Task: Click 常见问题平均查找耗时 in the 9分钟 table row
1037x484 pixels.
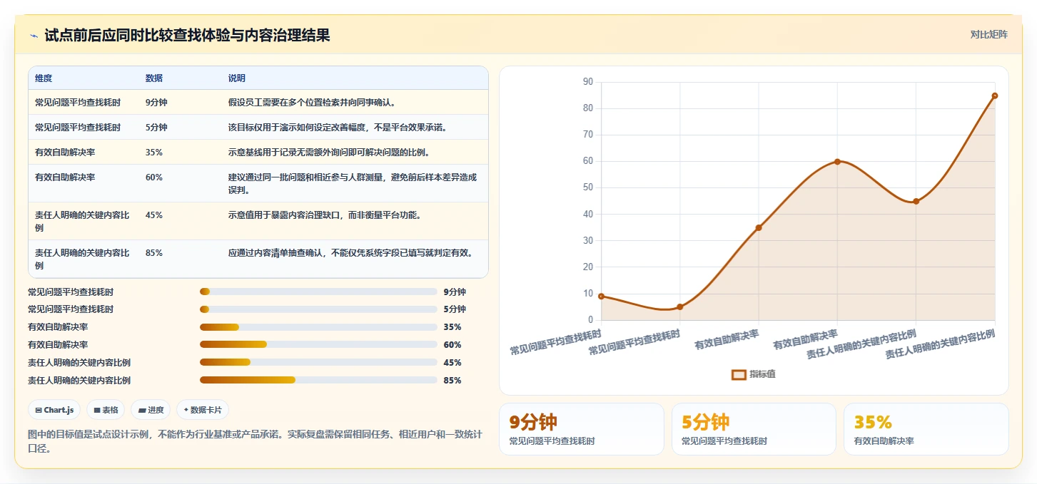Action: coord(78,103)
